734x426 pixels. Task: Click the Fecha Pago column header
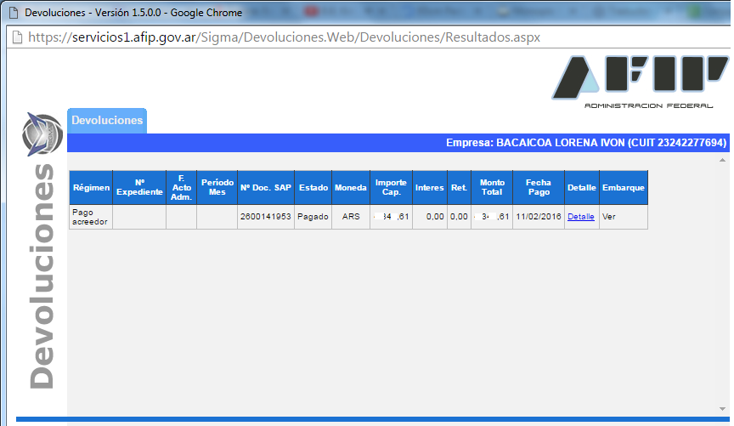click(539, 187)
